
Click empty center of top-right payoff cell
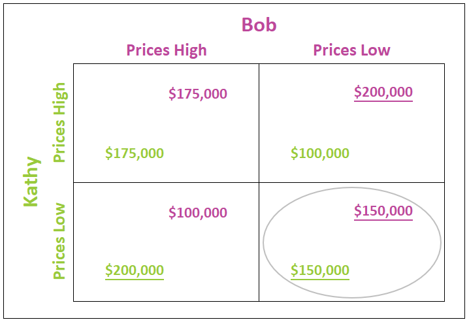click(x=351, y=123)
